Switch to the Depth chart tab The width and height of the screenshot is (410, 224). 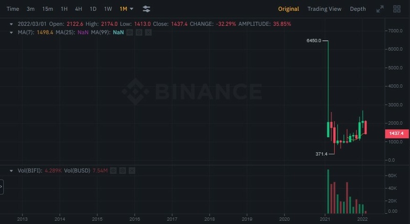coord(358,9)
